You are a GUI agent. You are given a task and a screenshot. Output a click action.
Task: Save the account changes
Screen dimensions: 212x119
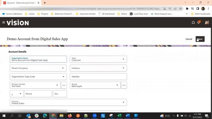(200, 39)
